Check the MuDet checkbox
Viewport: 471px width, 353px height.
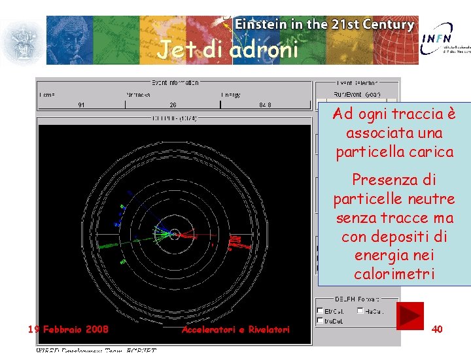click(320, 320)
